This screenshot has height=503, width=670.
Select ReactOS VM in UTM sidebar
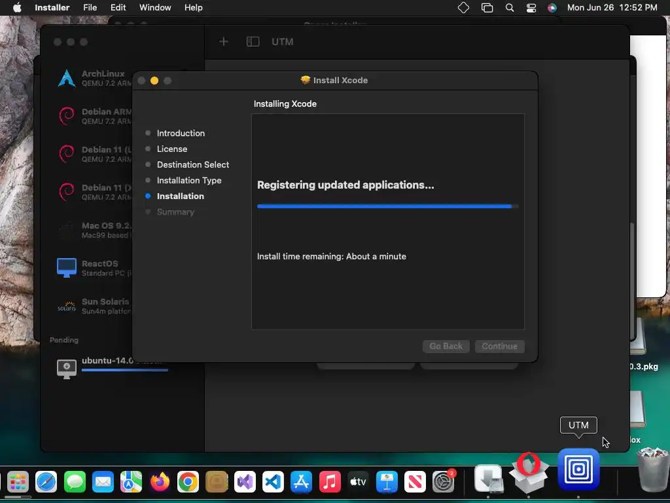tap(95, 268)
